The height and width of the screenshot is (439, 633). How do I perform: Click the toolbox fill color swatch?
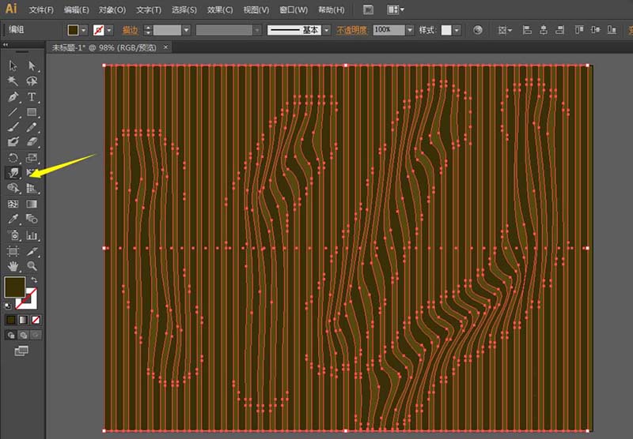(x=15, y=287)
